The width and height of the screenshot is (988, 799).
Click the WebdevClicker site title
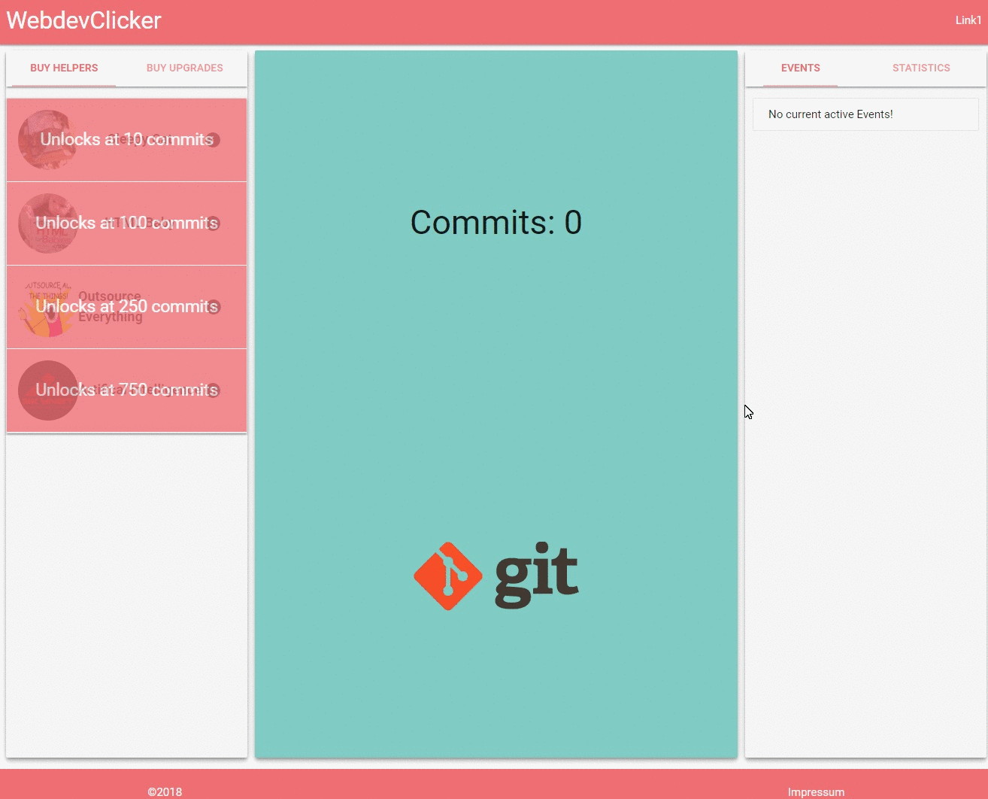tap(84, 20)
